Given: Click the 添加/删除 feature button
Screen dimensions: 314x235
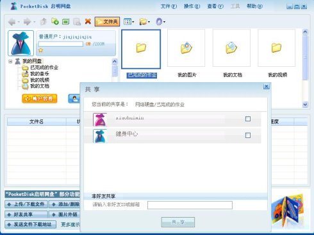Looking at the screenshot, I should [65, 204].
